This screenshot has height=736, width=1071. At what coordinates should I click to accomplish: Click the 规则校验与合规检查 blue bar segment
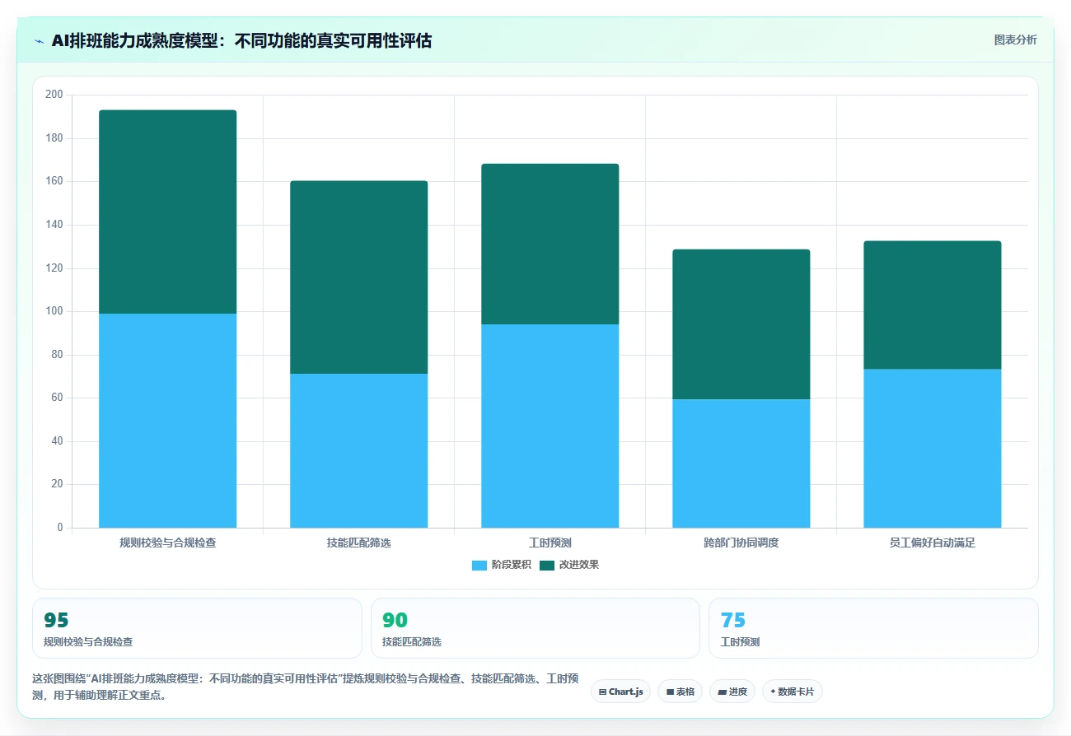click(x=167, y=421)
